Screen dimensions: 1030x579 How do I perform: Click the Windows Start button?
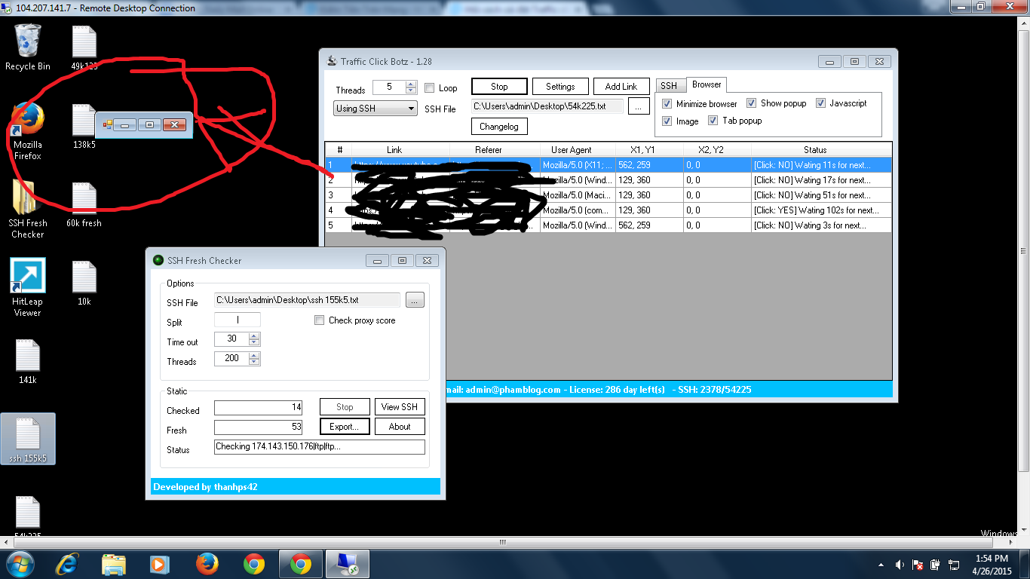19,563
